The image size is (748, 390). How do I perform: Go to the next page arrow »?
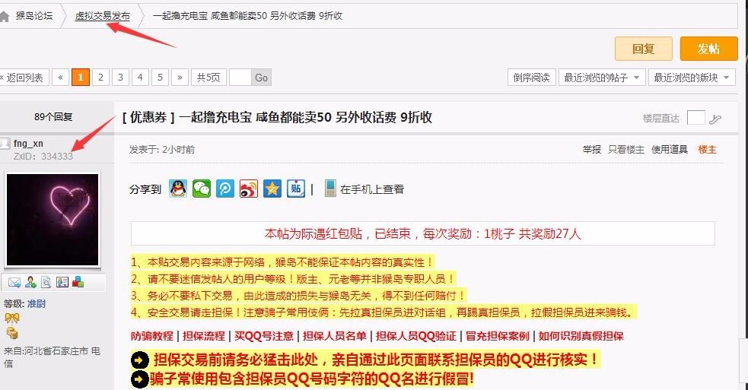180,78
